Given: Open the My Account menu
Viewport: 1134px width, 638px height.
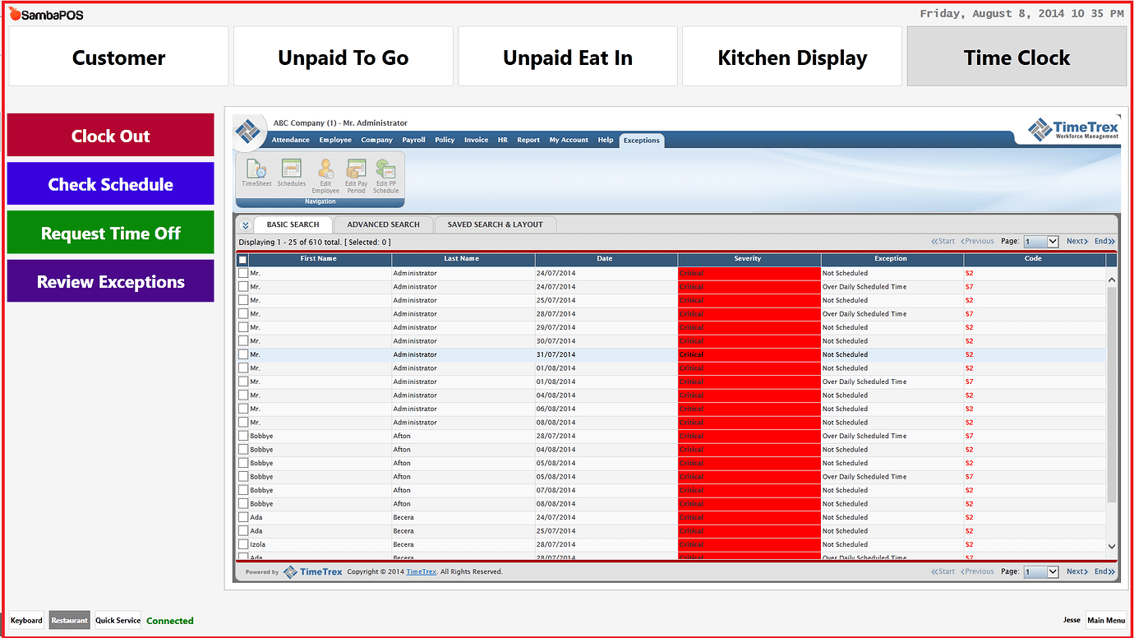Looking at the screenshot, I should coord(569,140).
